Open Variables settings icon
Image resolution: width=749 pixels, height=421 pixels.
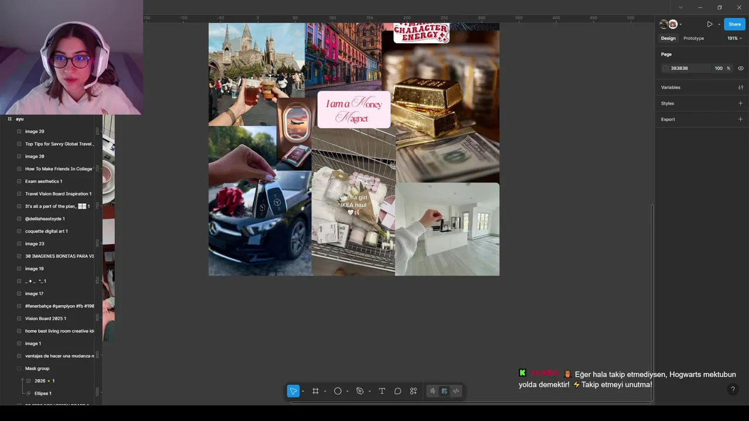point(740,87)
